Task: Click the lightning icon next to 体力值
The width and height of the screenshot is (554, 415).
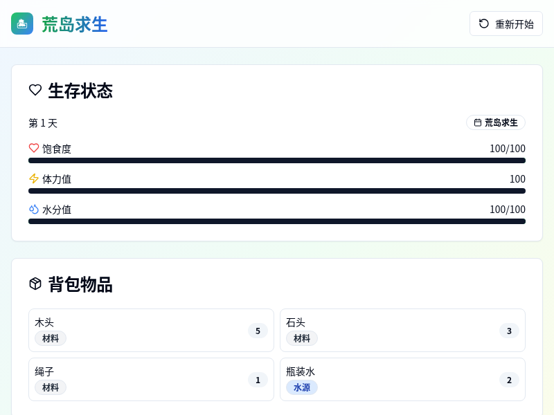Action: pos(34,178)
